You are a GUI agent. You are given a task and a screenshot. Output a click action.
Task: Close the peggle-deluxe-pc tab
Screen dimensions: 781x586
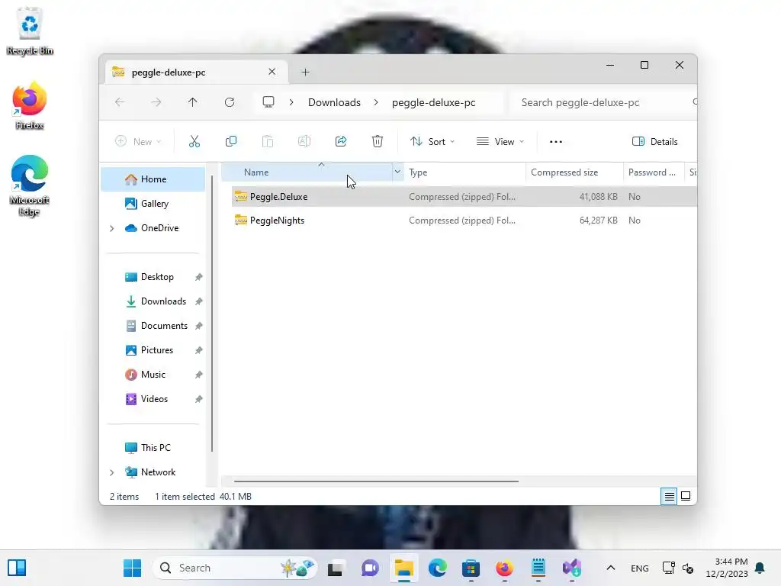[272, 72]
